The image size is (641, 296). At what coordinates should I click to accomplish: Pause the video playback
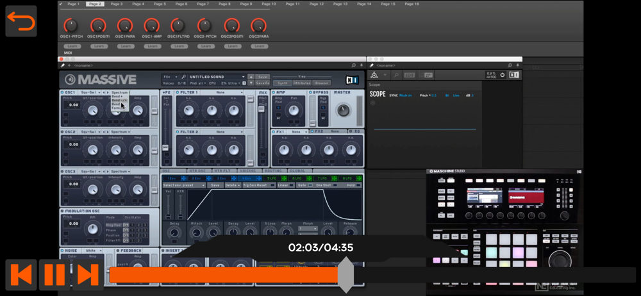click(x=54, y=274)
